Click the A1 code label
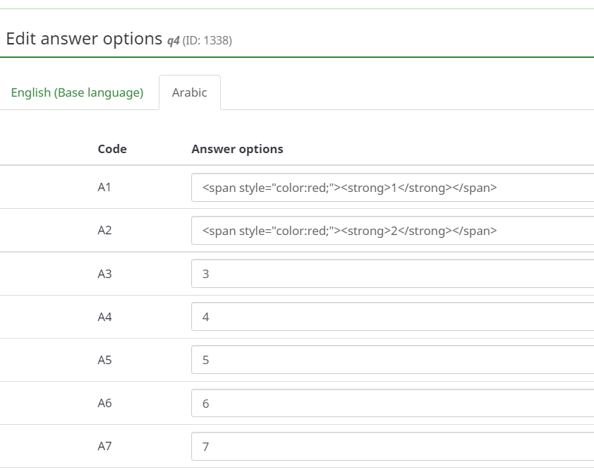594x470 pixels. [104, 188]
